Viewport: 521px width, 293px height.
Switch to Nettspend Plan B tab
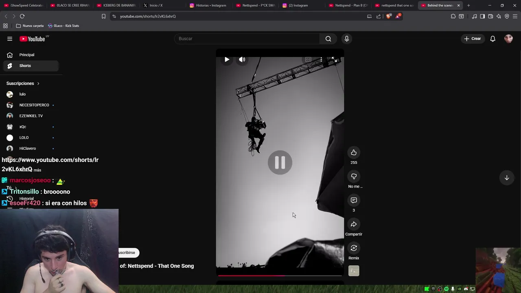[x=348, y=5]
